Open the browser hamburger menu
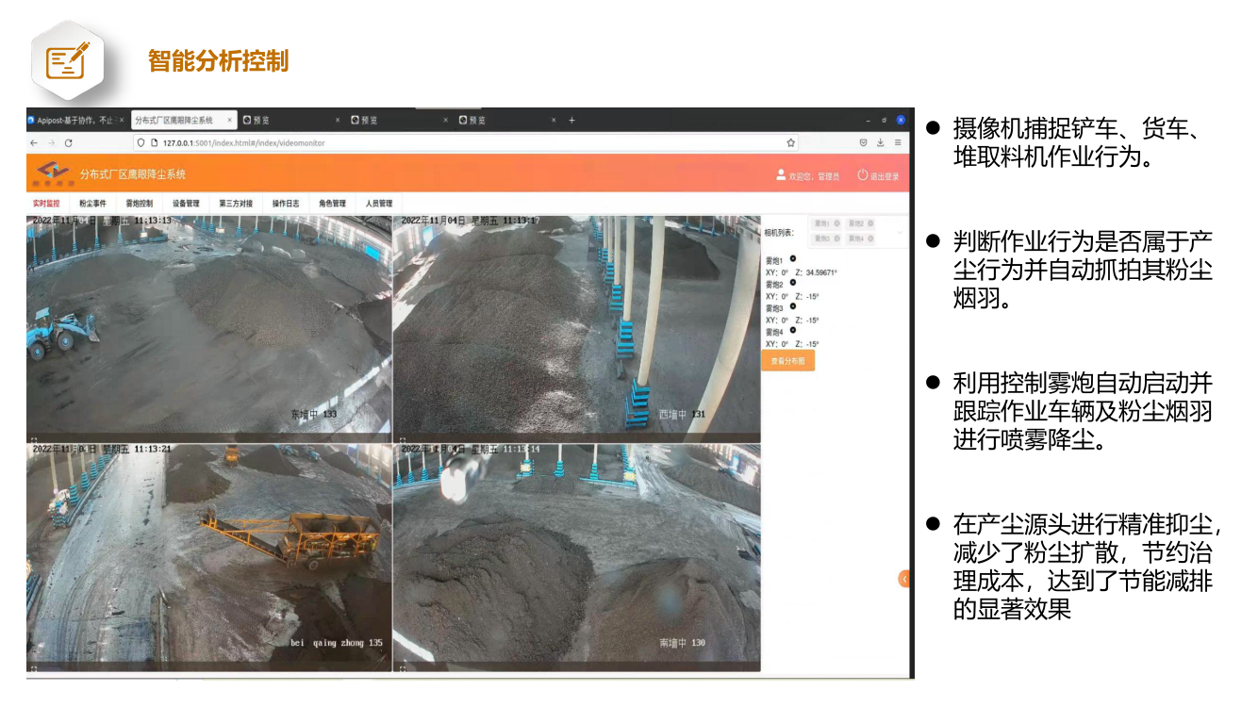This screenshot has height=707, width=1258. pyautogui.click(x=898, y=143)
